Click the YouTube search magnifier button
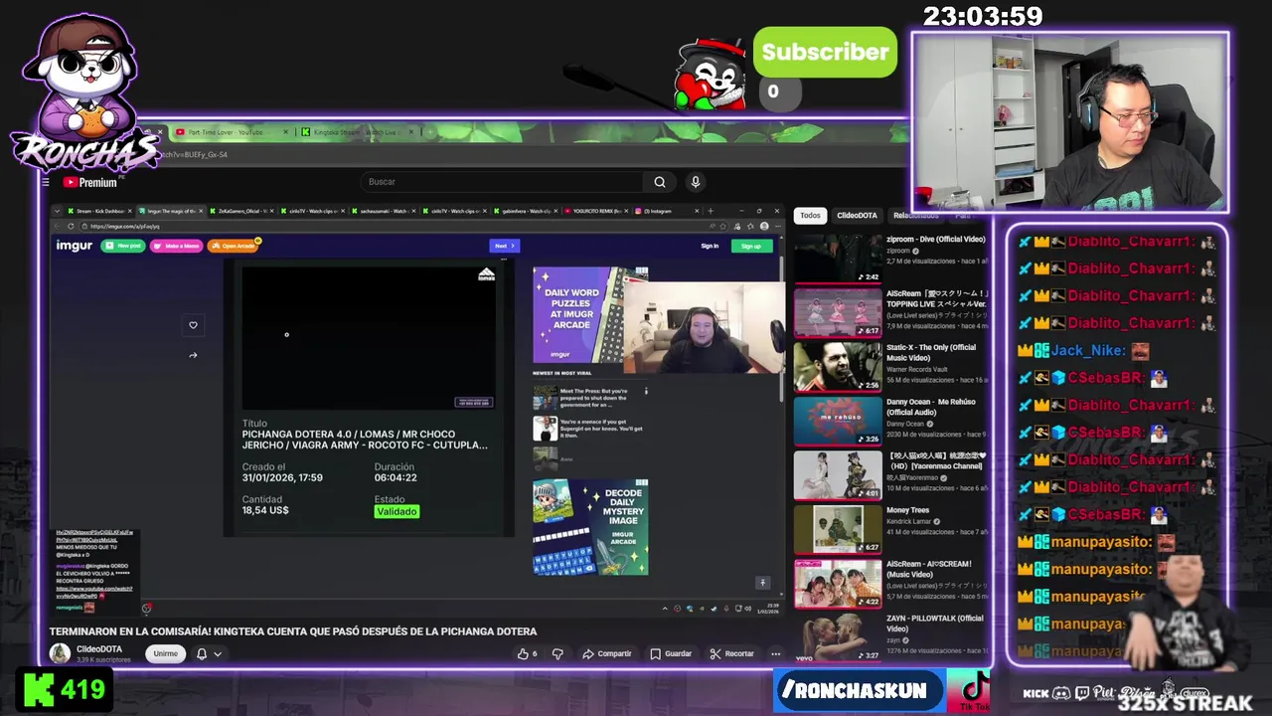The height and width of the screenshot is (716, 1272). pos(660,182)
